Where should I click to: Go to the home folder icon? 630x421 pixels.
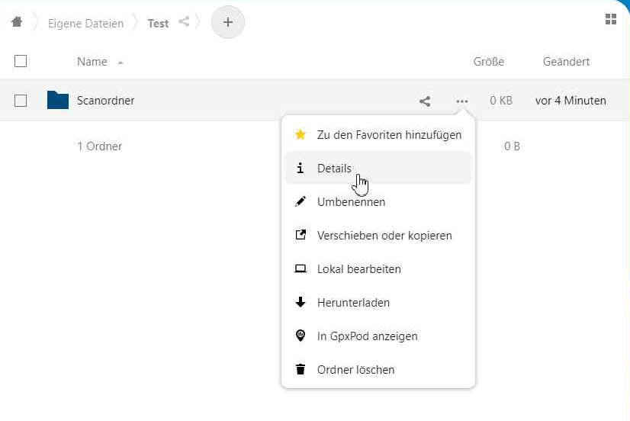tap(17, 22)
